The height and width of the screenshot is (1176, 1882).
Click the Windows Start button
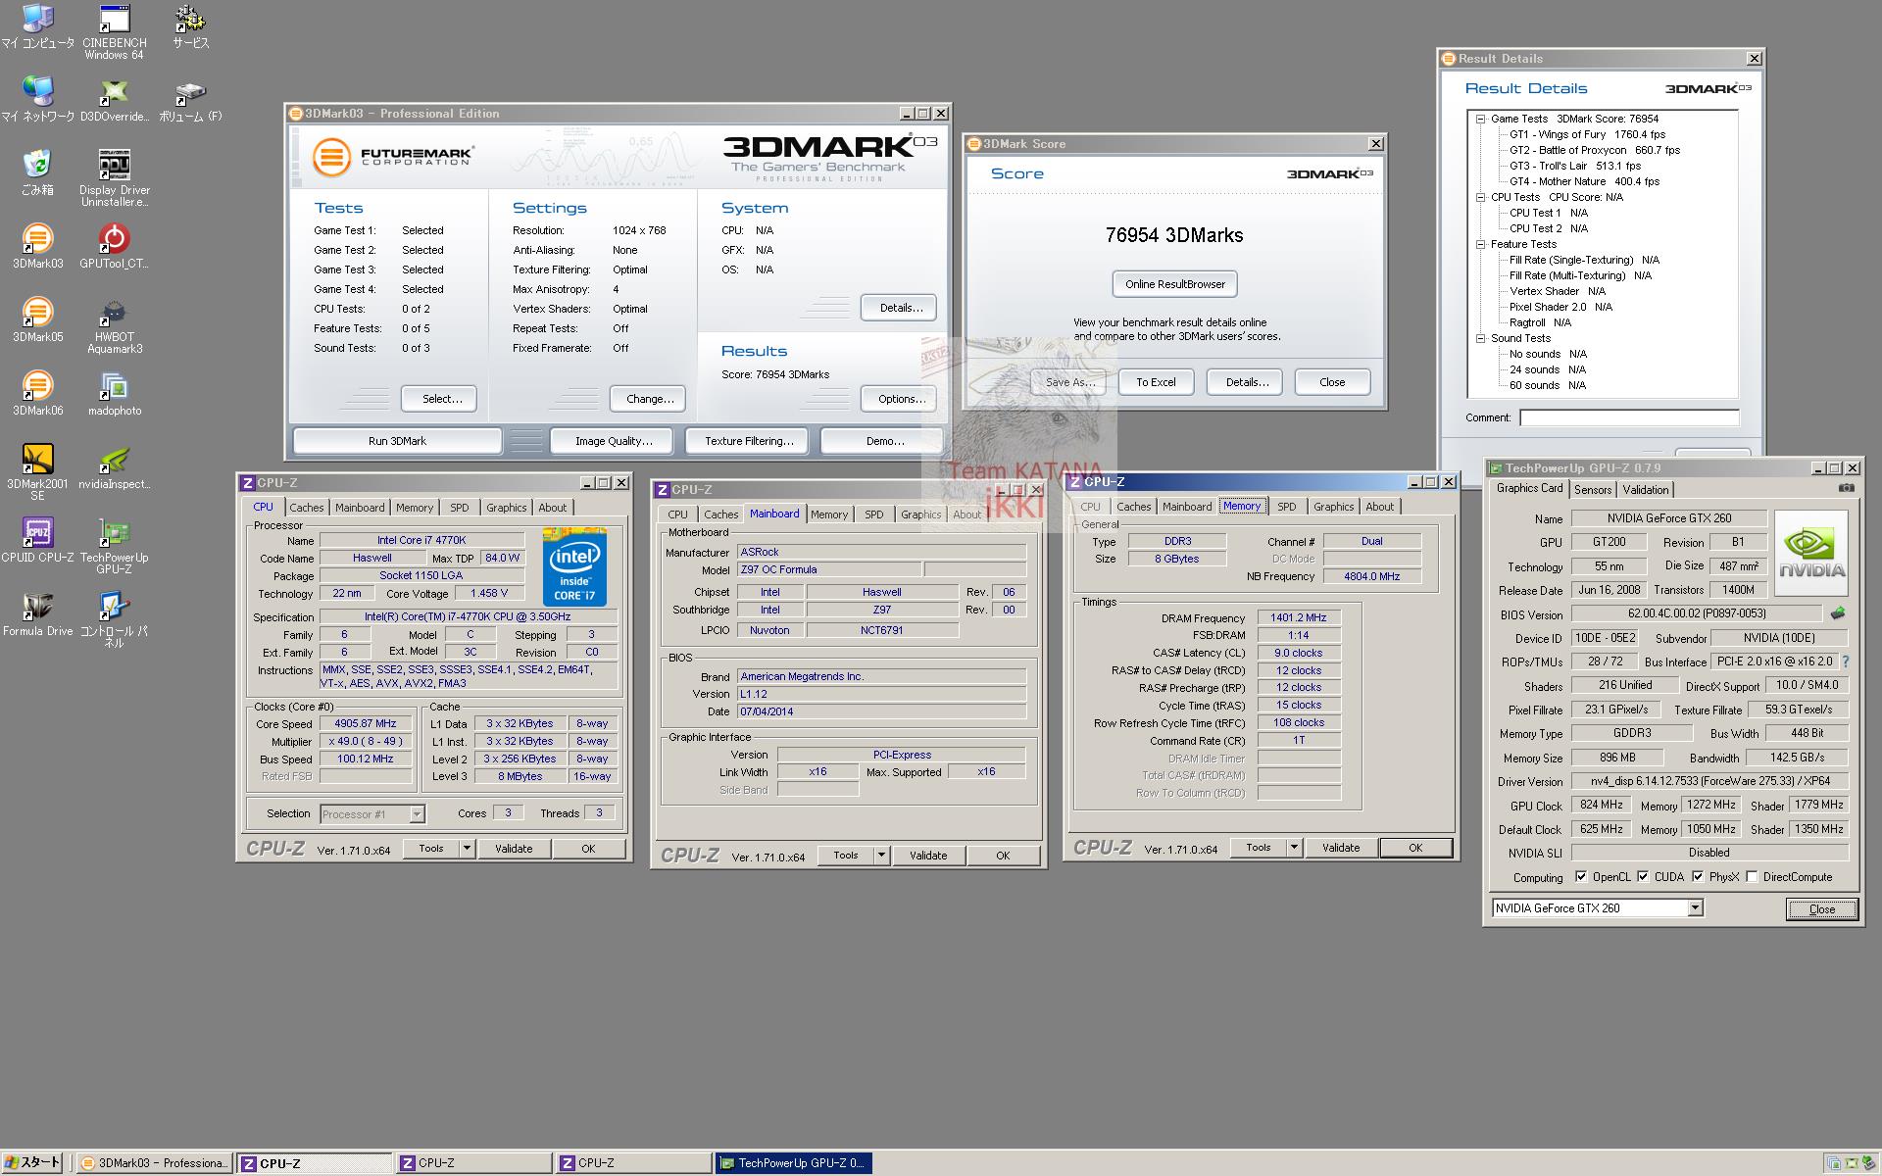click(x=32, y=1162)
